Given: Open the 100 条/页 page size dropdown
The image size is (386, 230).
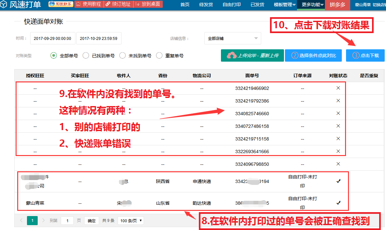Looking at the screenshot, I should tap(131, 221).
